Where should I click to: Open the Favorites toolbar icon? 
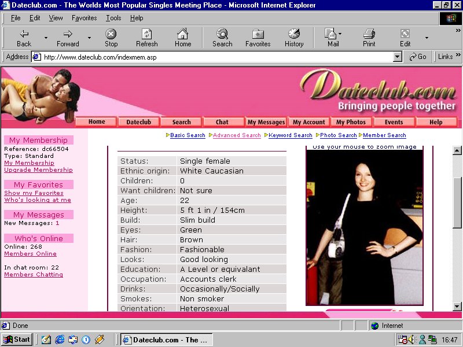pyautogui.click(x=258, y=38)
